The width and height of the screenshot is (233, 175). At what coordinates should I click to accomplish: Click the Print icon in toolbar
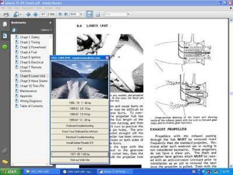[6, 14]
